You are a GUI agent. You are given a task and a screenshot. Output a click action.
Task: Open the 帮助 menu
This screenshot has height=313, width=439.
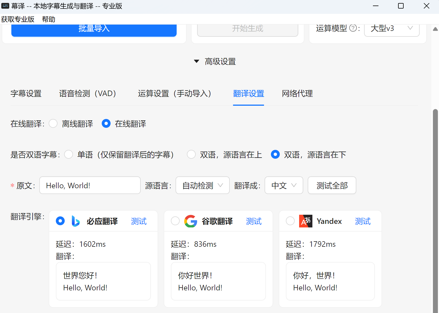(x=49, y=19)
